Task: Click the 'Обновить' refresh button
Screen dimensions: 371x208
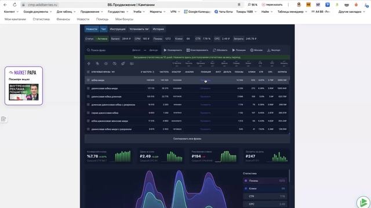Action: pos(220,50)
